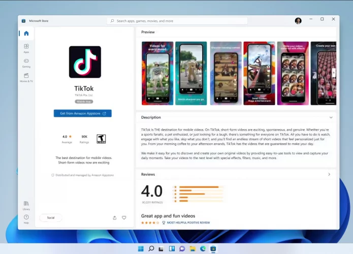This screenshot has width=353, height=254.
Task: Launch Microsoft Edge from taskbar
Action: click(203, 248)
